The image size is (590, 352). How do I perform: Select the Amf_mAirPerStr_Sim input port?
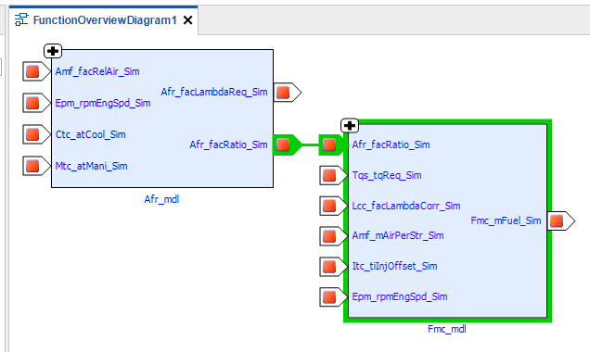pos(333,236)
